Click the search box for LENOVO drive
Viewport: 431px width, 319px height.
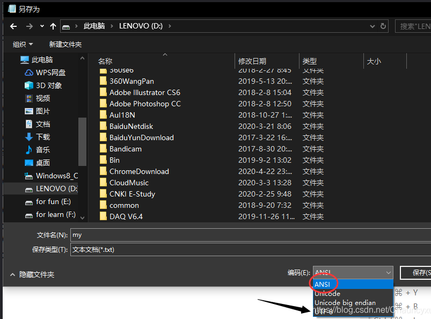click(413, 26)
